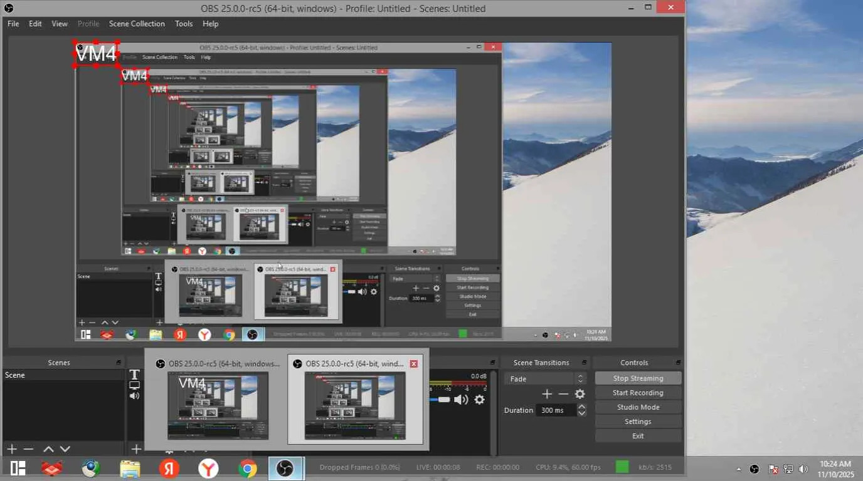Open Yandex Browser from the taskbar
Image resolution: width=863 pixels, height=481 pixels.
(208, 468)
